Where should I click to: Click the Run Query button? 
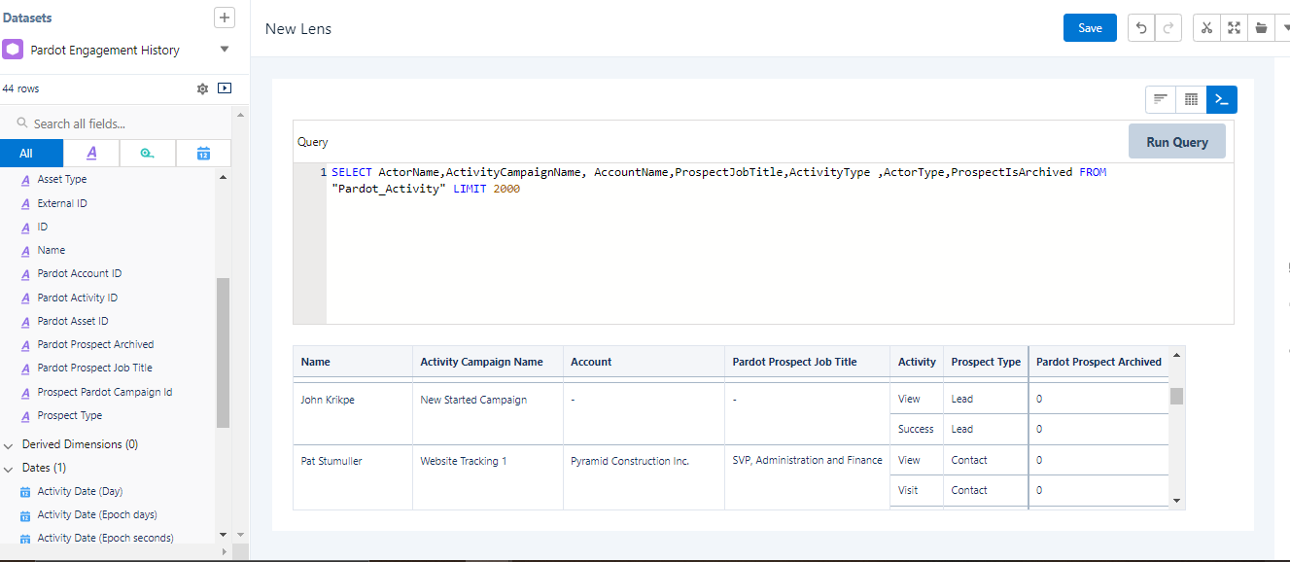click(x=1176, y=142)
